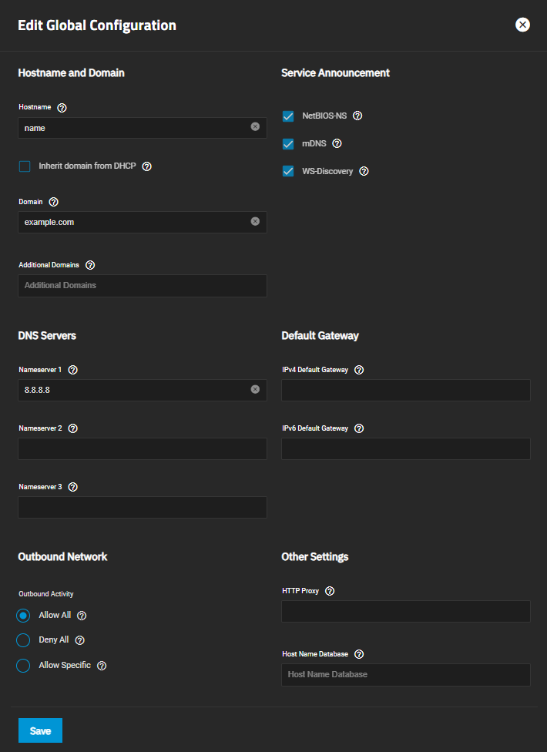Clear the example.com Domain field
547x752 pixels.
[255, 221]
